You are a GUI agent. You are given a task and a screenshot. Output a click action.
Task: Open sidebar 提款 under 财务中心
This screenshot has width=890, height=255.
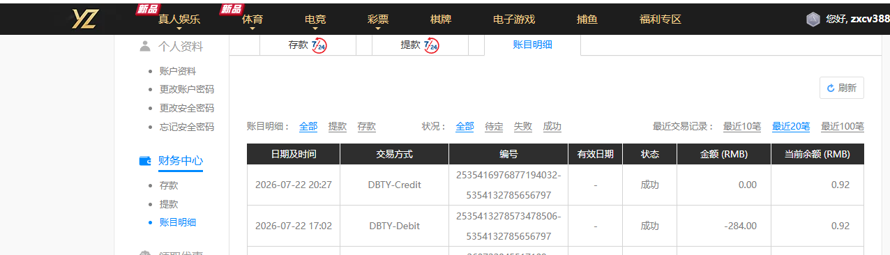[x=169, y=204]
